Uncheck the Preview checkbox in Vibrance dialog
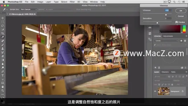The height and width of the screenshot is (106, 188). tap(177, 22)
